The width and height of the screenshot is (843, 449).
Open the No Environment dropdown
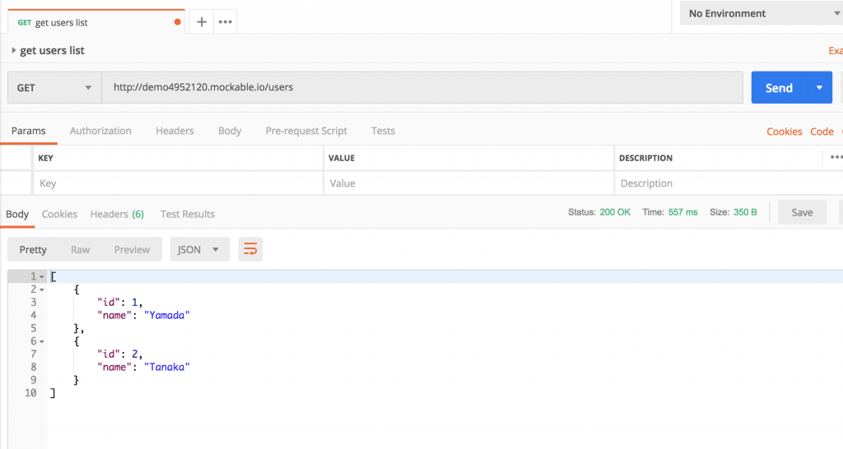[761, 13]
